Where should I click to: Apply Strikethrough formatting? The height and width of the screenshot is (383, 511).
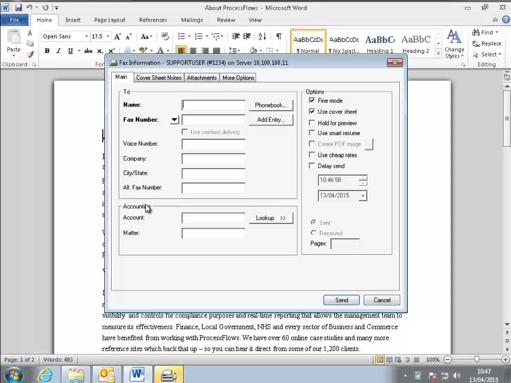click(88, 51)
